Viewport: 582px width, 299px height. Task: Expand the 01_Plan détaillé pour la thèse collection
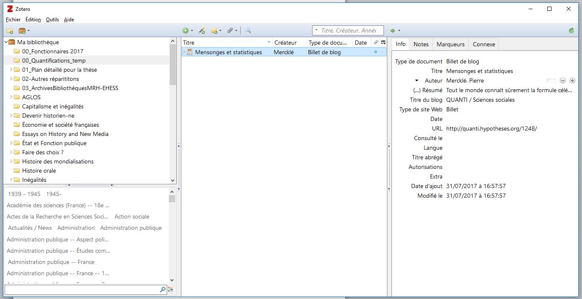click(x=11, y=70)
